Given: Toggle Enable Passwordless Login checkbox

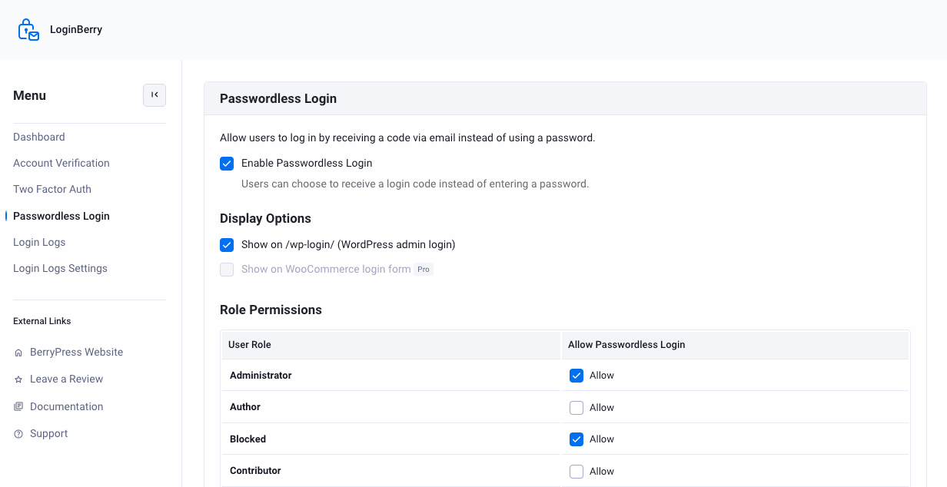Looking at the screenshot, I should tap(227, 164).
